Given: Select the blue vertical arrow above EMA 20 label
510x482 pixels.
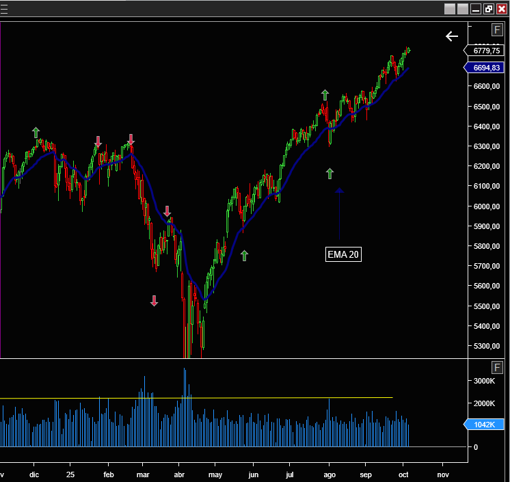Looking at the screenshot, I should (339, 215).
